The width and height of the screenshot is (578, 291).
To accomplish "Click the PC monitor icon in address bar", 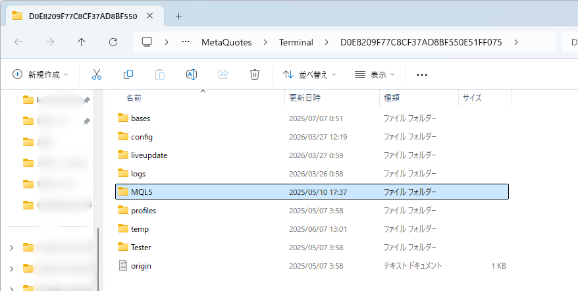I will 147,42.
